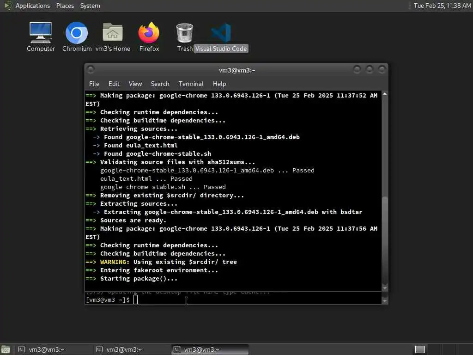
Task: Switch to first vm3@vm3:~ taskbar window
Action: 55,349
